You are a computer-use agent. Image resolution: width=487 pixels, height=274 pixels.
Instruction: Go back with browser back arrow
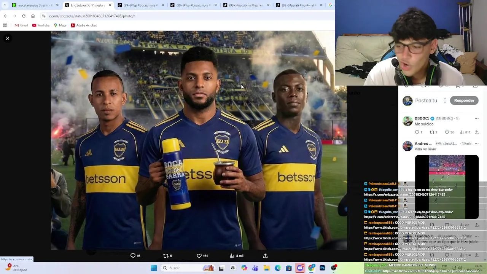click(x=5, y=16)
